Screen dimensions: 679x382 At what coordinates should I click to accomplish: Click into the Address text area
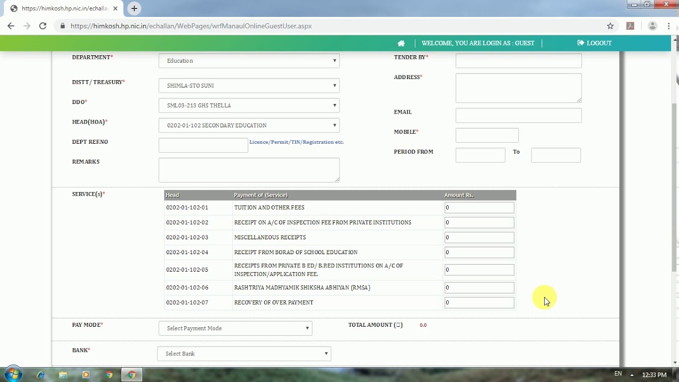pyautogui.click(x=518, y=88)
